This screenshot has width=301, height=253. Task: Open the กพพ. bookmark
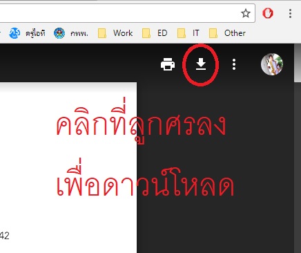coord(71,33)
